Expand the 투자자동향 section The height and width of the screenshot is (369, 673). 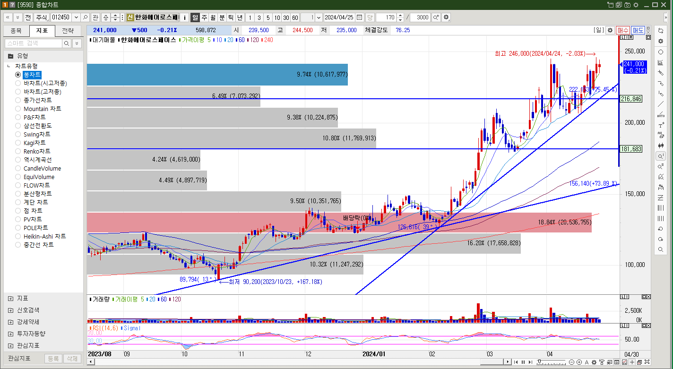pos(11,334)
